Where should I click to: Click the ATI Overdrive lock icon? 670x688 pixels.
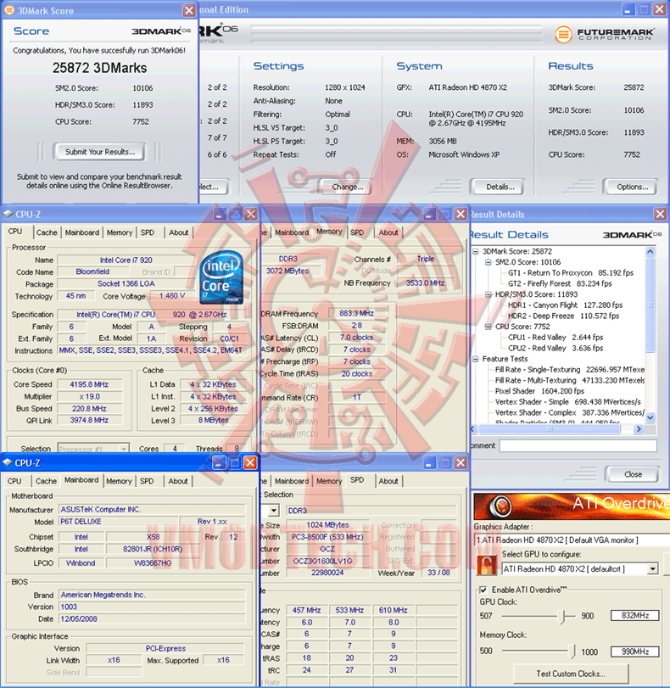tap(486, 565)
